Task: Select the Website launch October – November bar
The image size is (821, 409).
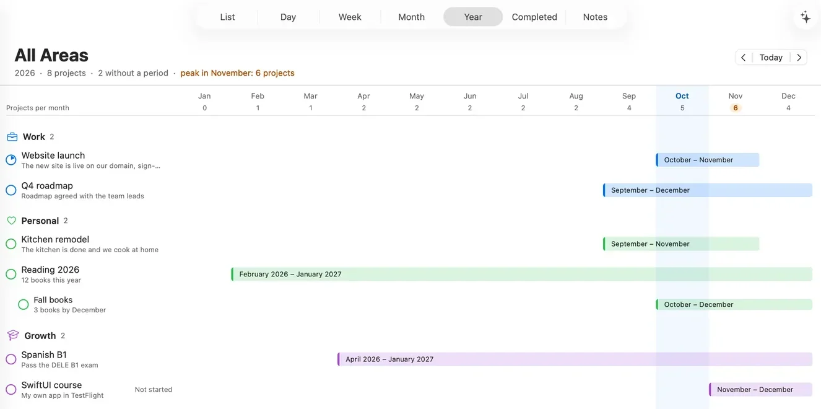Action: (x=708, y=160)
